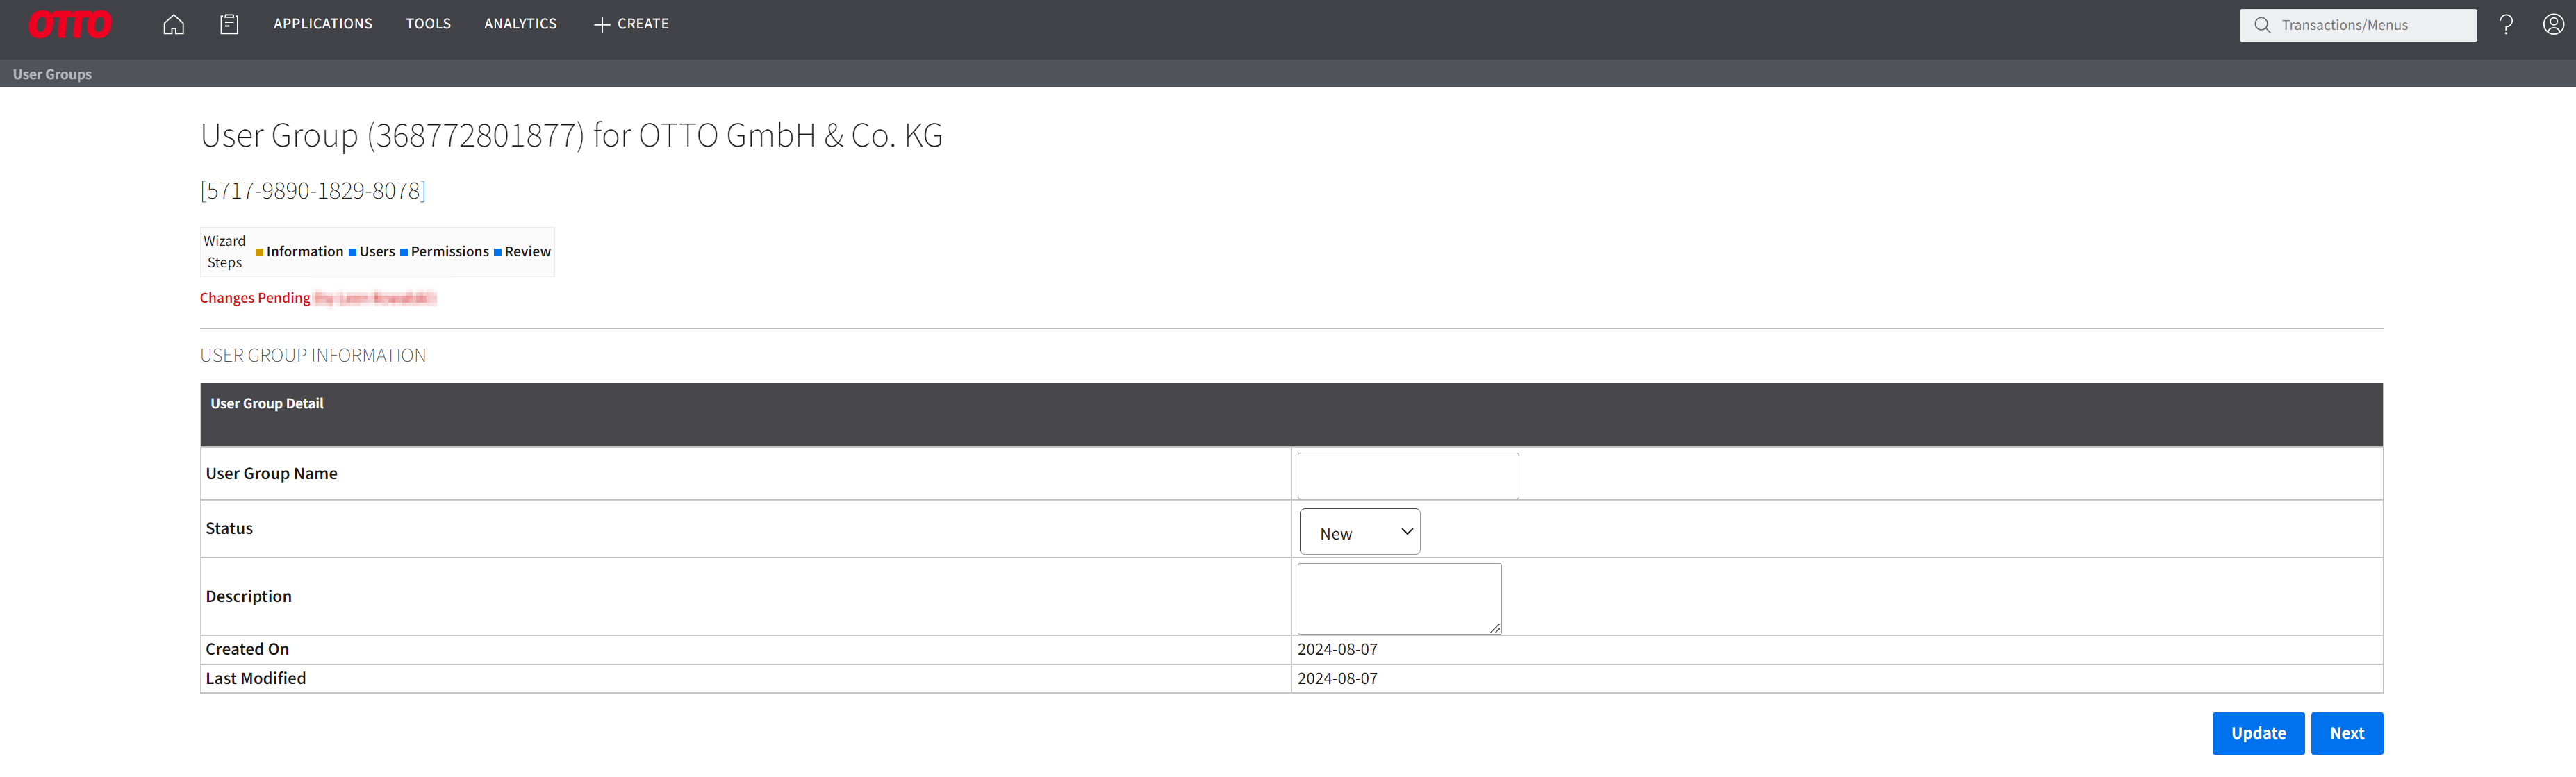Viewport: 2576px width, 777px height.
Task: Click the Update button
Action: click(2258, 733)
